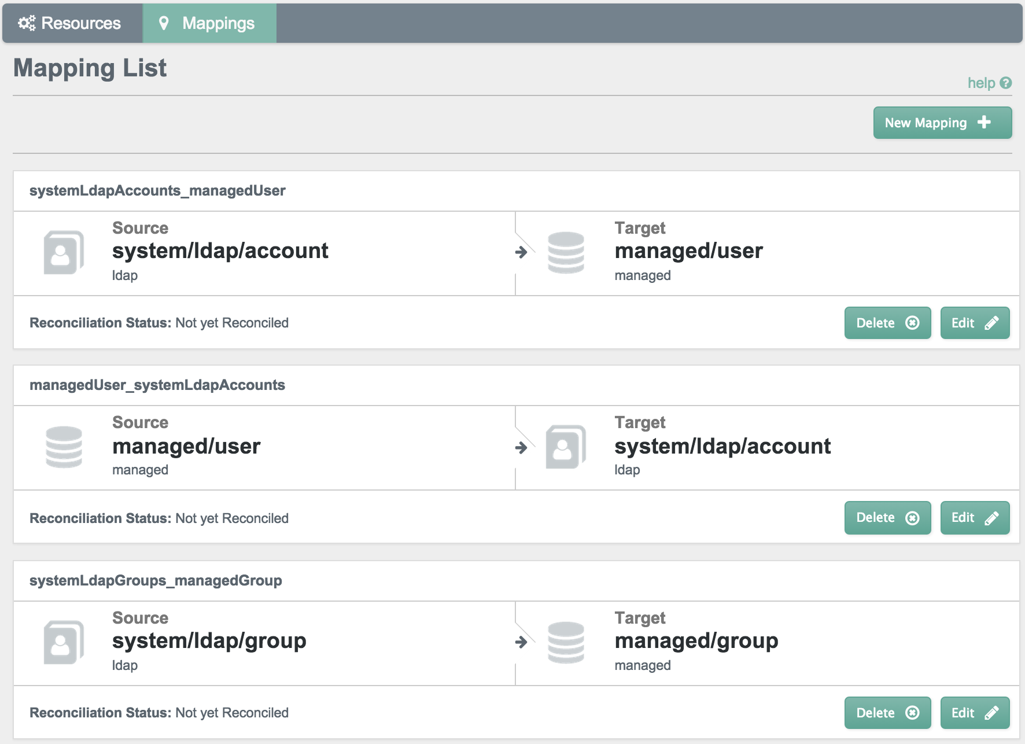Viewport: 1025px width, 744px height.
Task: Click managed/user target database icon in first mapping
Action: [x=566, y=253]
